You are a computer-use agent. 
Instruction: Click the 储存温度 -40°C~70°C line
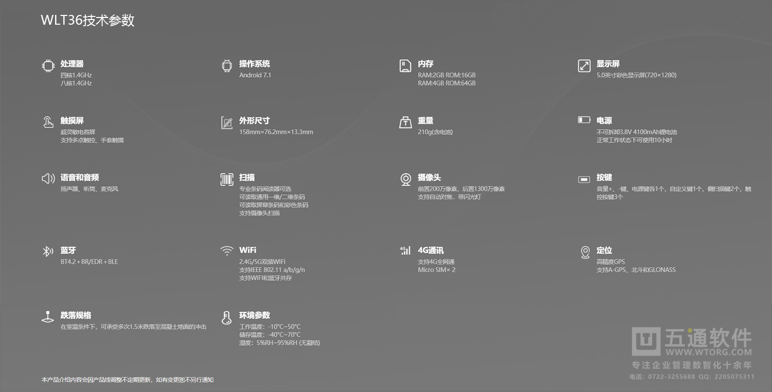pos(270,335)
